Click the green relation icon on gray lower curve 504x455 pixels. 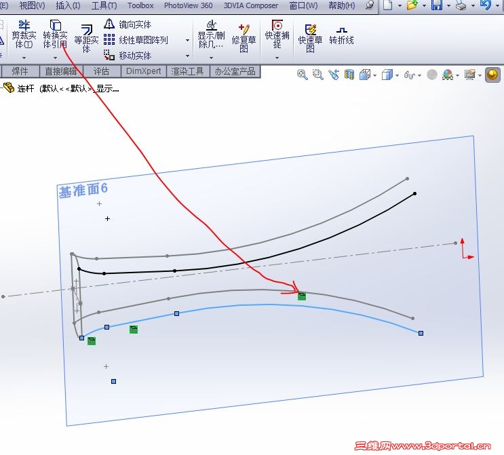pos(301,296)
